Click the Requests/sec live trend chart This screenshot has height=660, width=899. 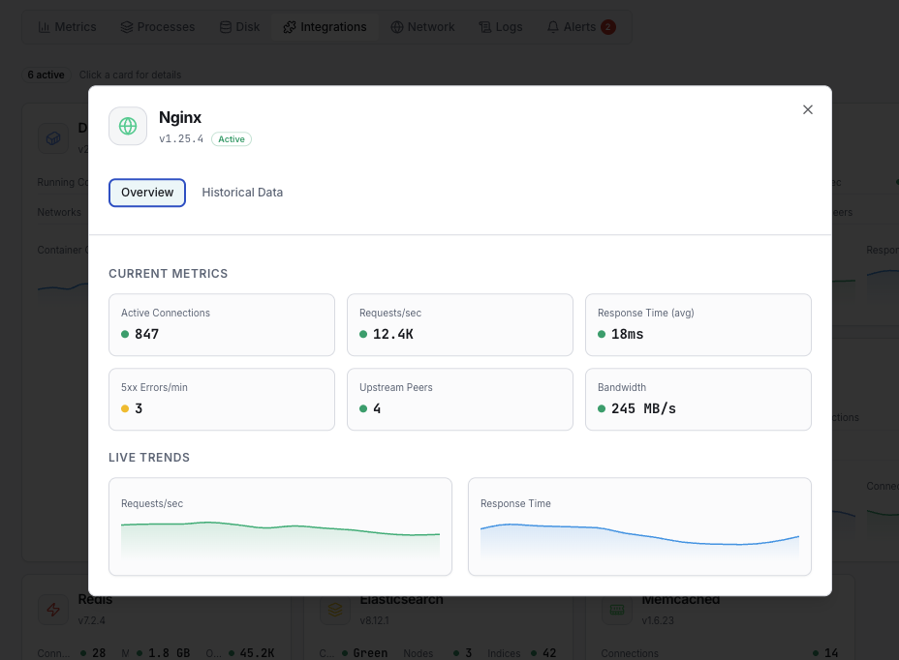click(x=280, y=526)
